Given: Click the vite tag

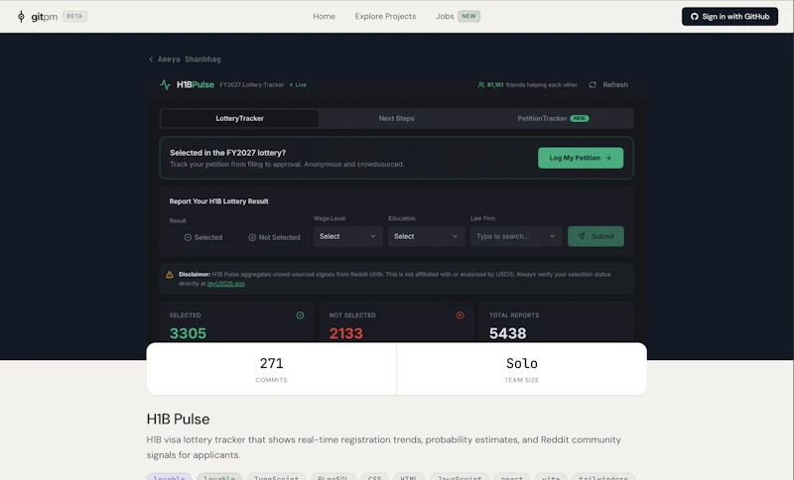Looking at the screenshot, I should [551, 477].
